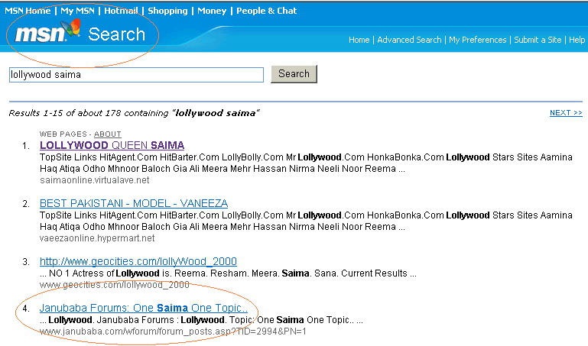Open Submit a Site
Image resolution: width=588 pixels, height=346 pixels.
tap(538, 40)
